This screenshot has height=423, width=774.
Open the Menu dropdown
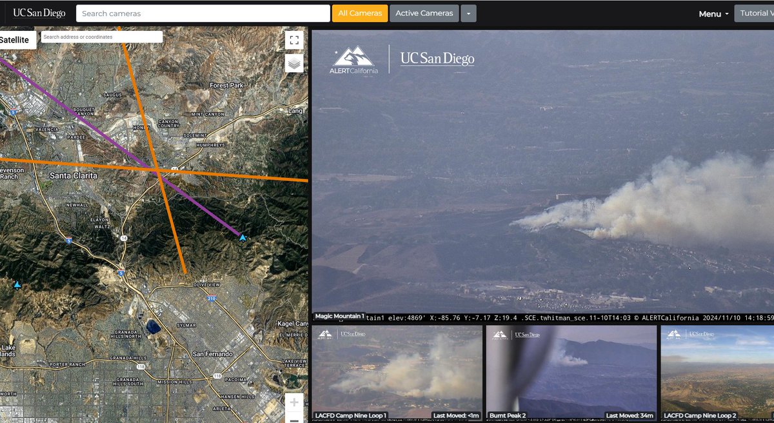713,14
